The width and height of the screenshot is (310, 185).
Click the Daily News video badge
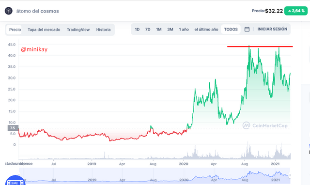[15, 181]
